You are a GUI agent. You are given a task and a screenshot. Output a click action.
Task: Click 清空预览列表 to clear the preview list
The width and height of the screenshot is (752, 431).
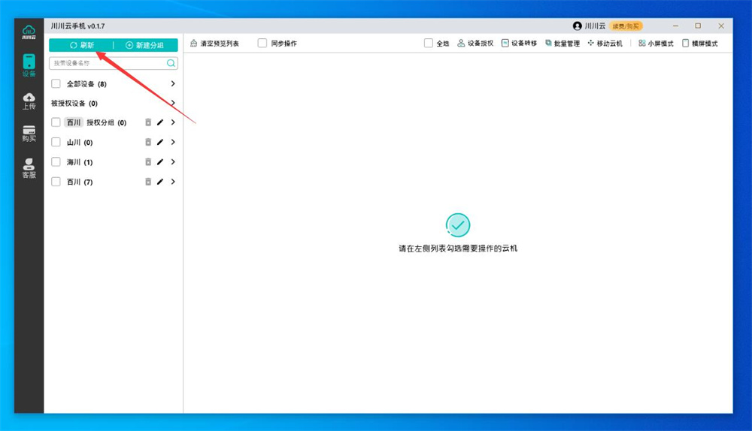(x=214, y=44)
